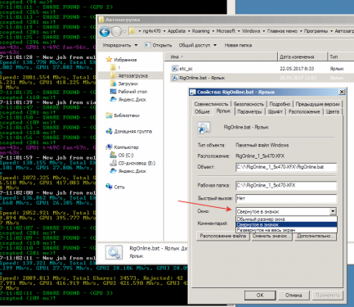
Task: Click Отмена button
Action: 294,295
